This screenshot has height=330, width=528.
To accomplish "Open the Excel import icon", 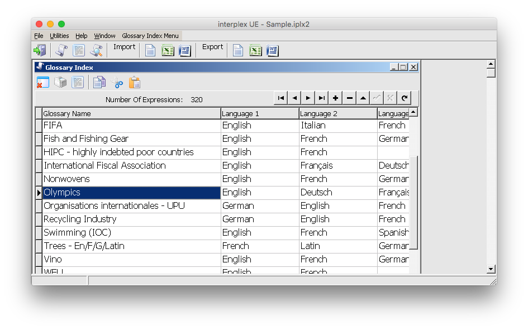I will coord(168,50).
